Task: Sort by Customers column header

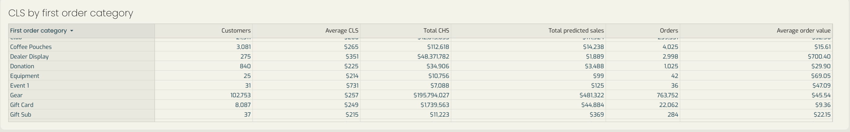Action: [236, 30]
